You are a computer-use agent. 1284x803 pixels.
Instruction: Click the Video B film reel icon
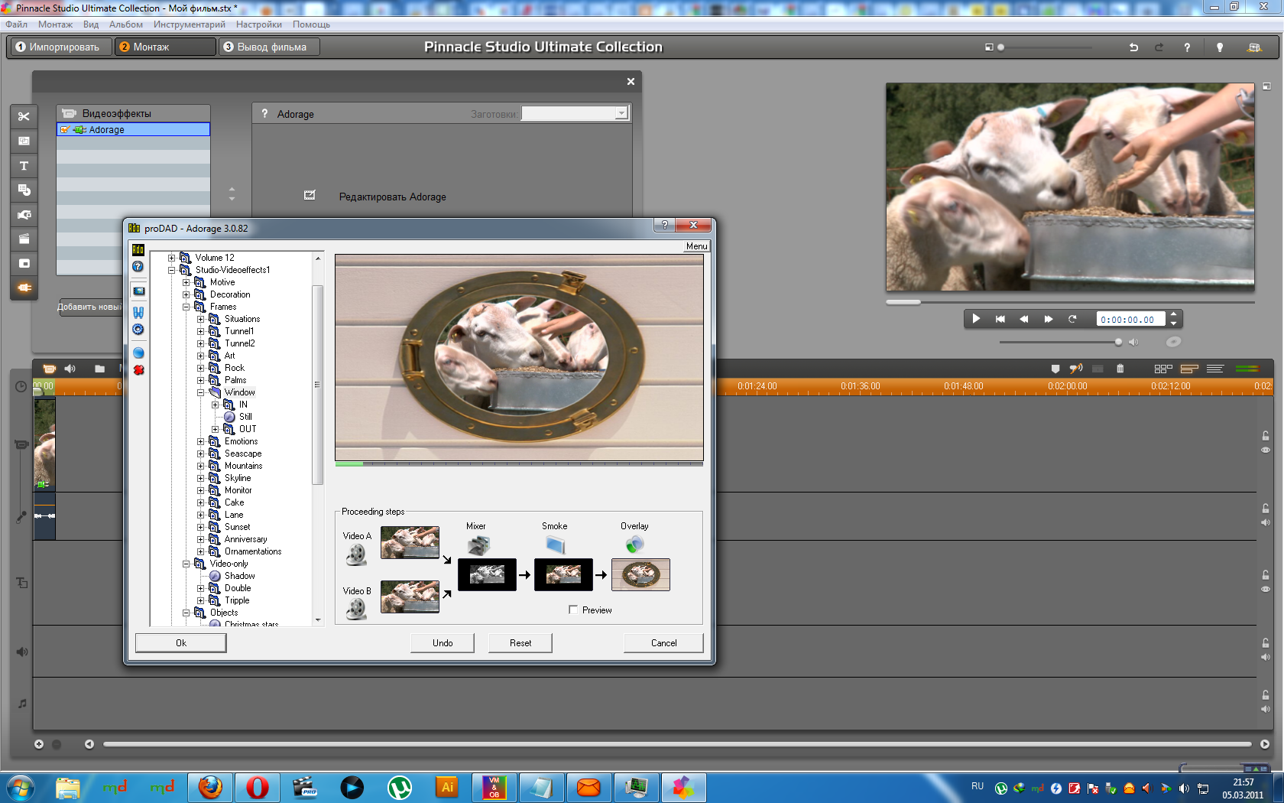tap(356, 609)
